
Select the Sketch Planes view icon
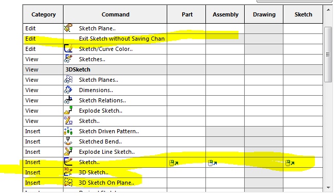point(68,79)
